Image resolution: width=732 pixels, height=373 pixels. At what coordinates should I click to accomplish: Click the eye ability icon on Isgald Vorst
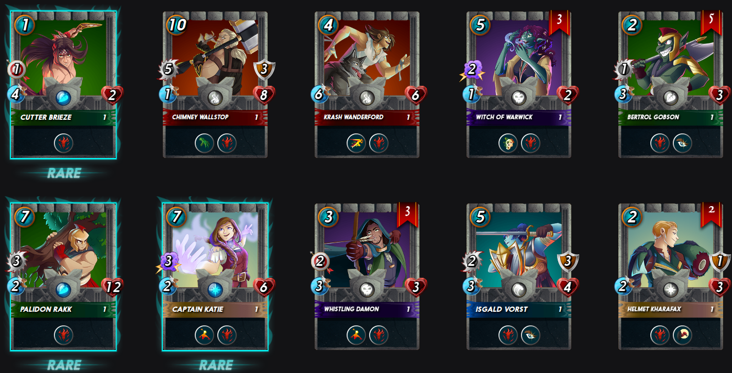tap(530, 335)
